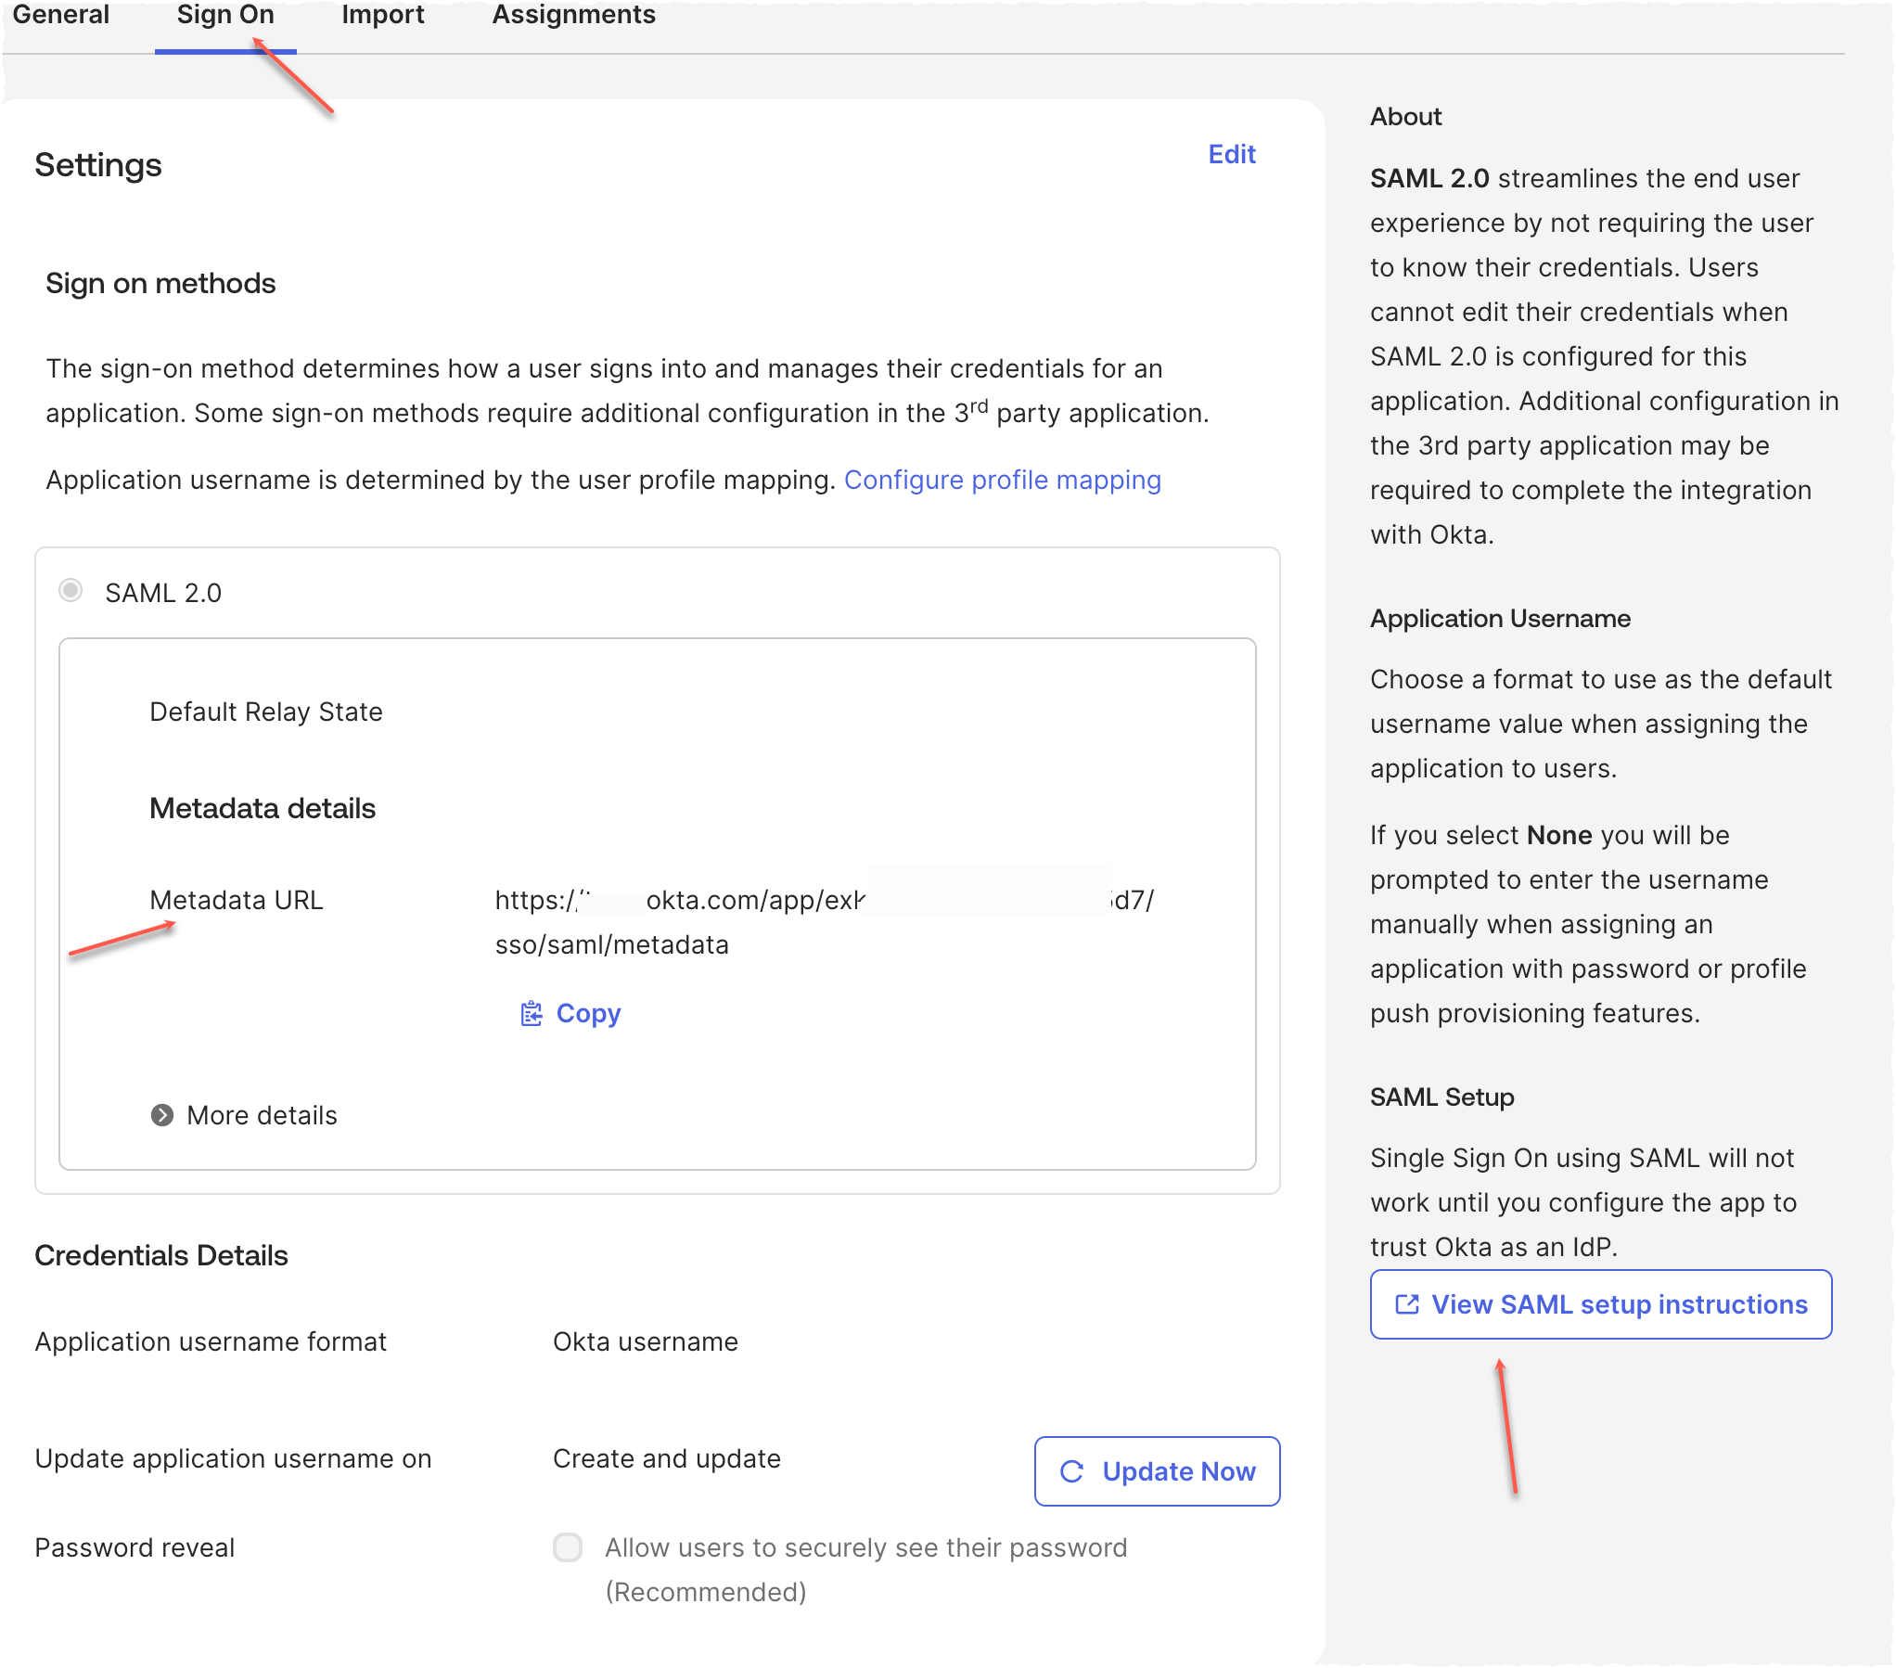Switch to the Sign On tab
This screenshot has width=1896, height=1668.
coord(225,16)
